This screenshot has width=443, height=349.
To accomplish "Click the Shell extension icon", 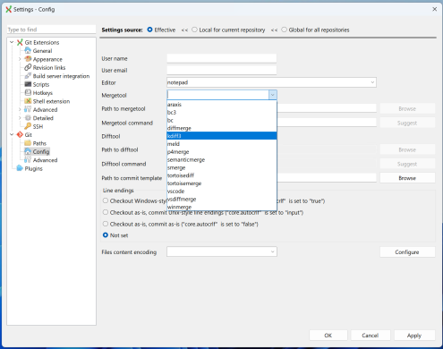I will (x=28, y=101).
